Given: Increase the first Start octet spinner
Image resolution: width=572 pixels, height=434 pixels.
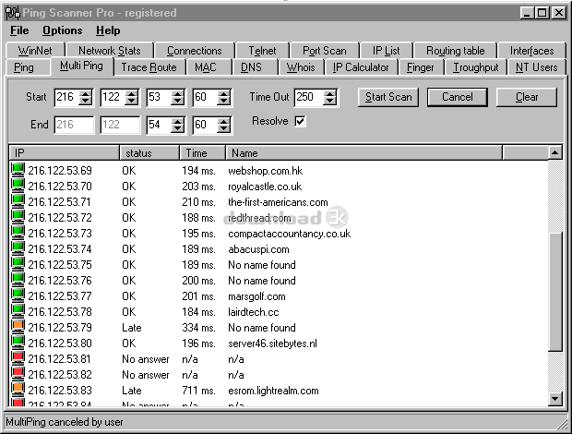Looking at the screenshot, I should click(86, 93).
